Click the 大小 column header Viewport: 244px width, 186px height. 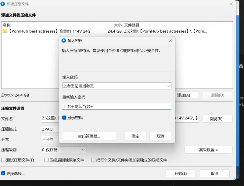tap(108, 25)
